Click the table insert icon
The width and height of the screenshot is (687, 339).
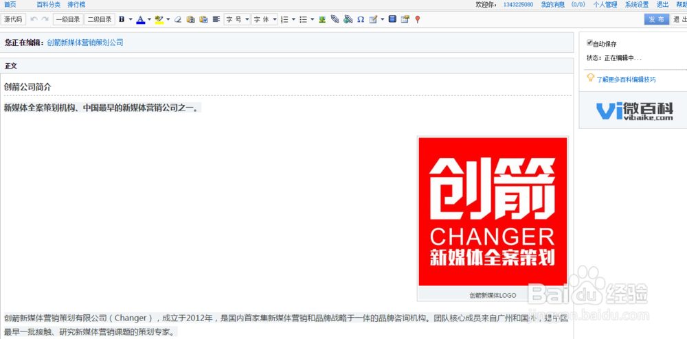tap(405, 19)
